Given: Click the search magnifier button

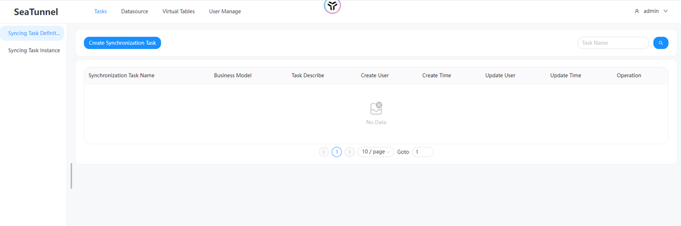Looking at the screenshot, I should (x=661, y=43).
